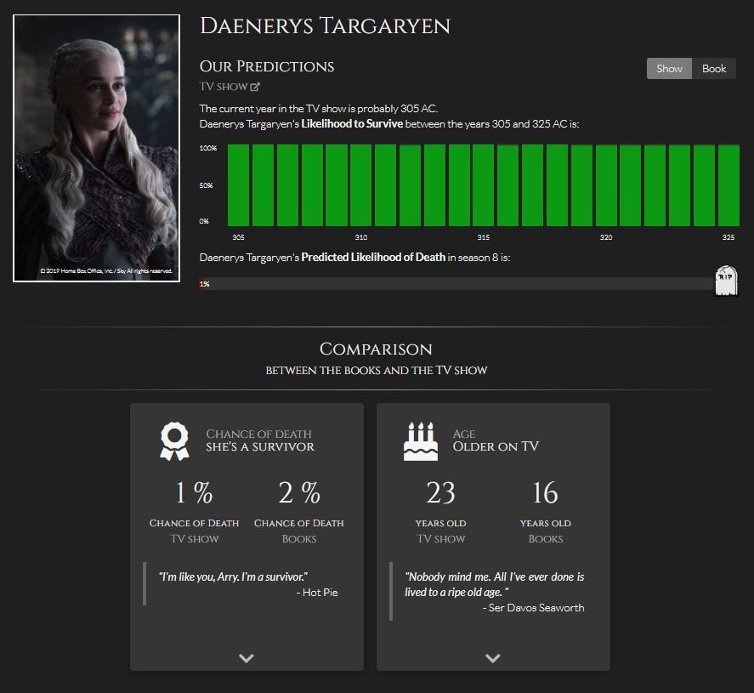Open the TV Show external link
The height and width of the screenshot is (693, 754).
[x=230, y=87]
